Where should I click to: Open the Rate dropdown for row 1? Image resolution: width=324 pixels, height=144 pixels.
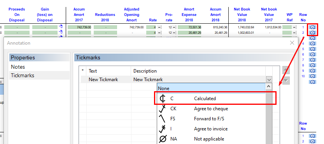coord(159,27)
